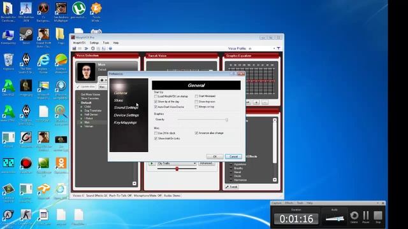Click Cancel in Preferences dialog
408x229 pixels.
point(233,156)
